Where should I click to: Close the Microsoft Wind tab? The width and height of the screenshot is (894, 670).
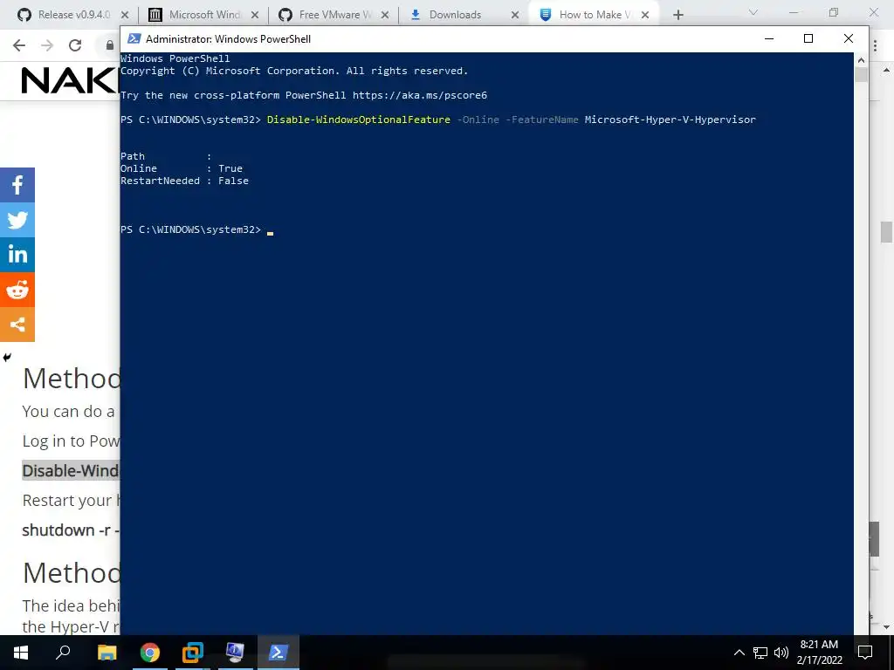point(255,15)
